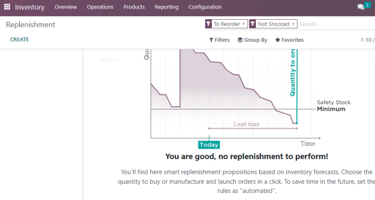This screenshot has width=375, height=200.
Task: Open the Operations menu
Action: point(100,7)
